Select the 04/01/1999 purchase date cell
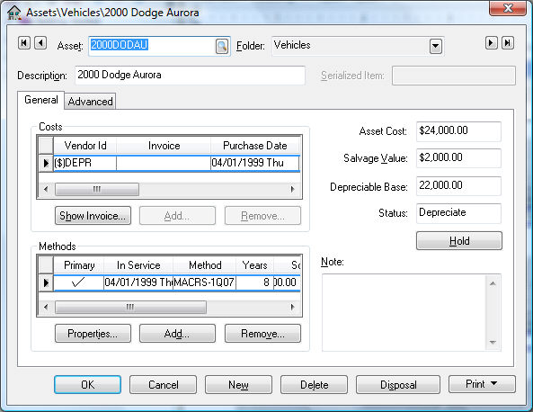 tap(255, 163)
